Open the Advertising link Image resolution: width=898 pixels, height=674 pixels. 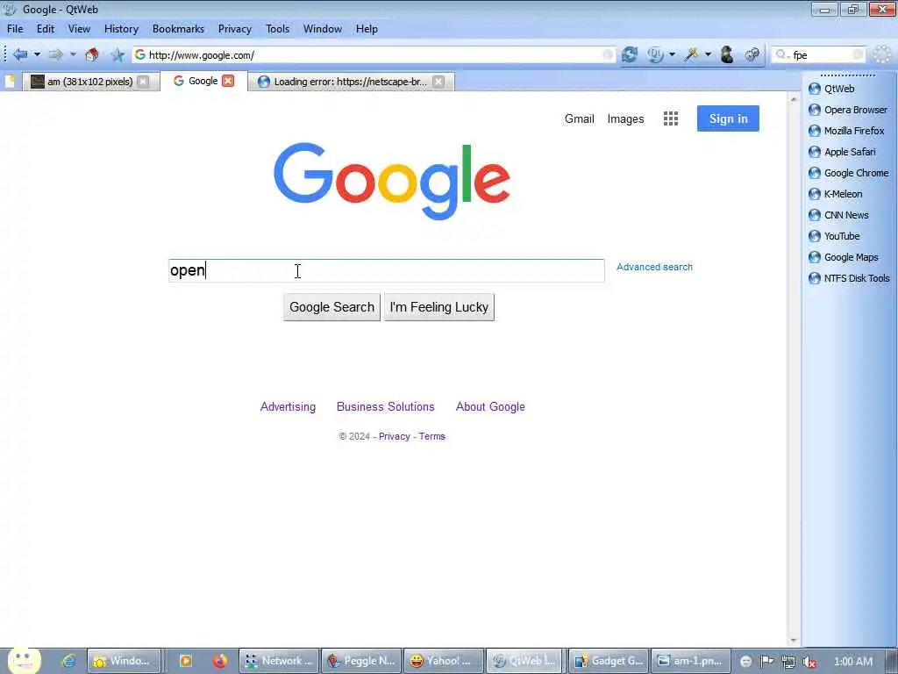(x=288, y=407)
